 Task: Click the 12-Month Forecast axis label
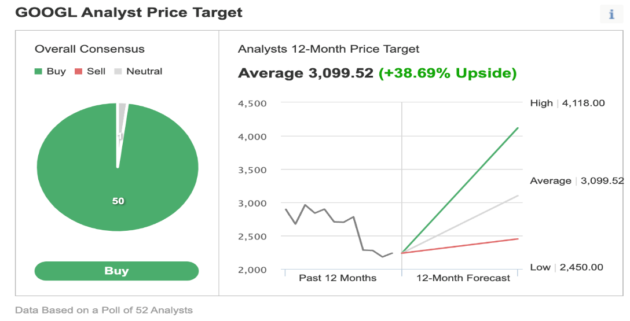coord(463,278)
